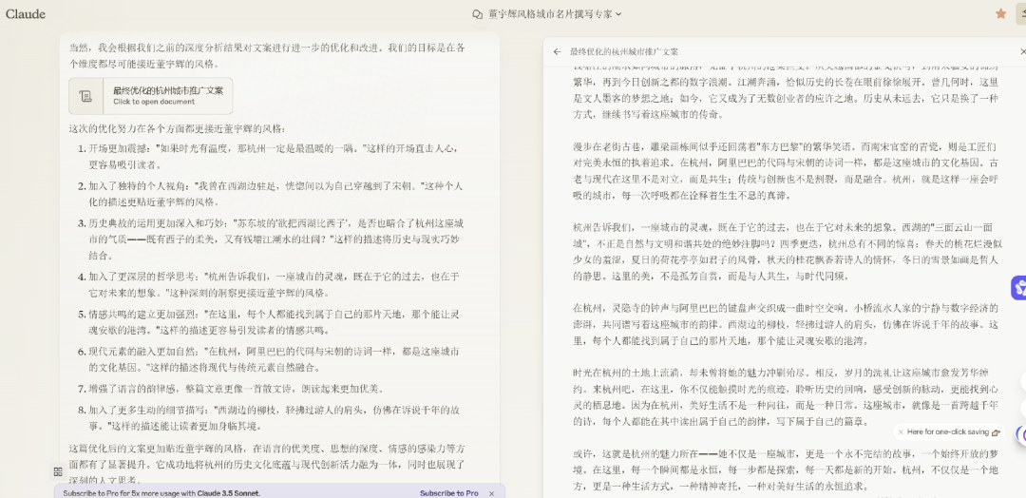
Task: Click the opening reply paragraph starting with 当然，我会根据
Action: point(268,56)
